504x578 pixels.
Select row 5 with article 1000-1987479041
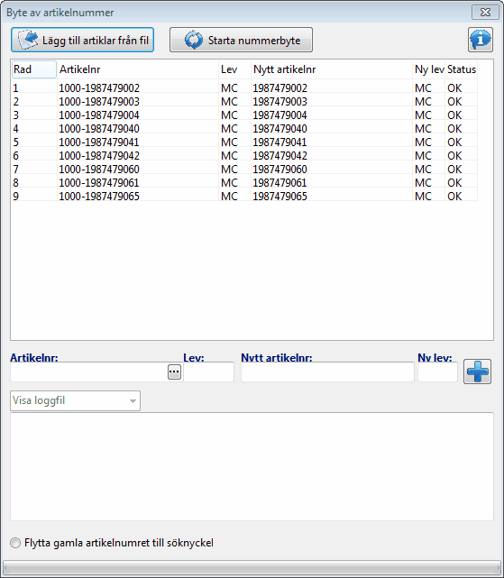[x=245, y=142]
